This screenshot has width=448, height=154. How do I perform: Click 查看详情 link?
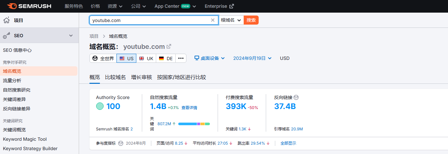[189, 108]
